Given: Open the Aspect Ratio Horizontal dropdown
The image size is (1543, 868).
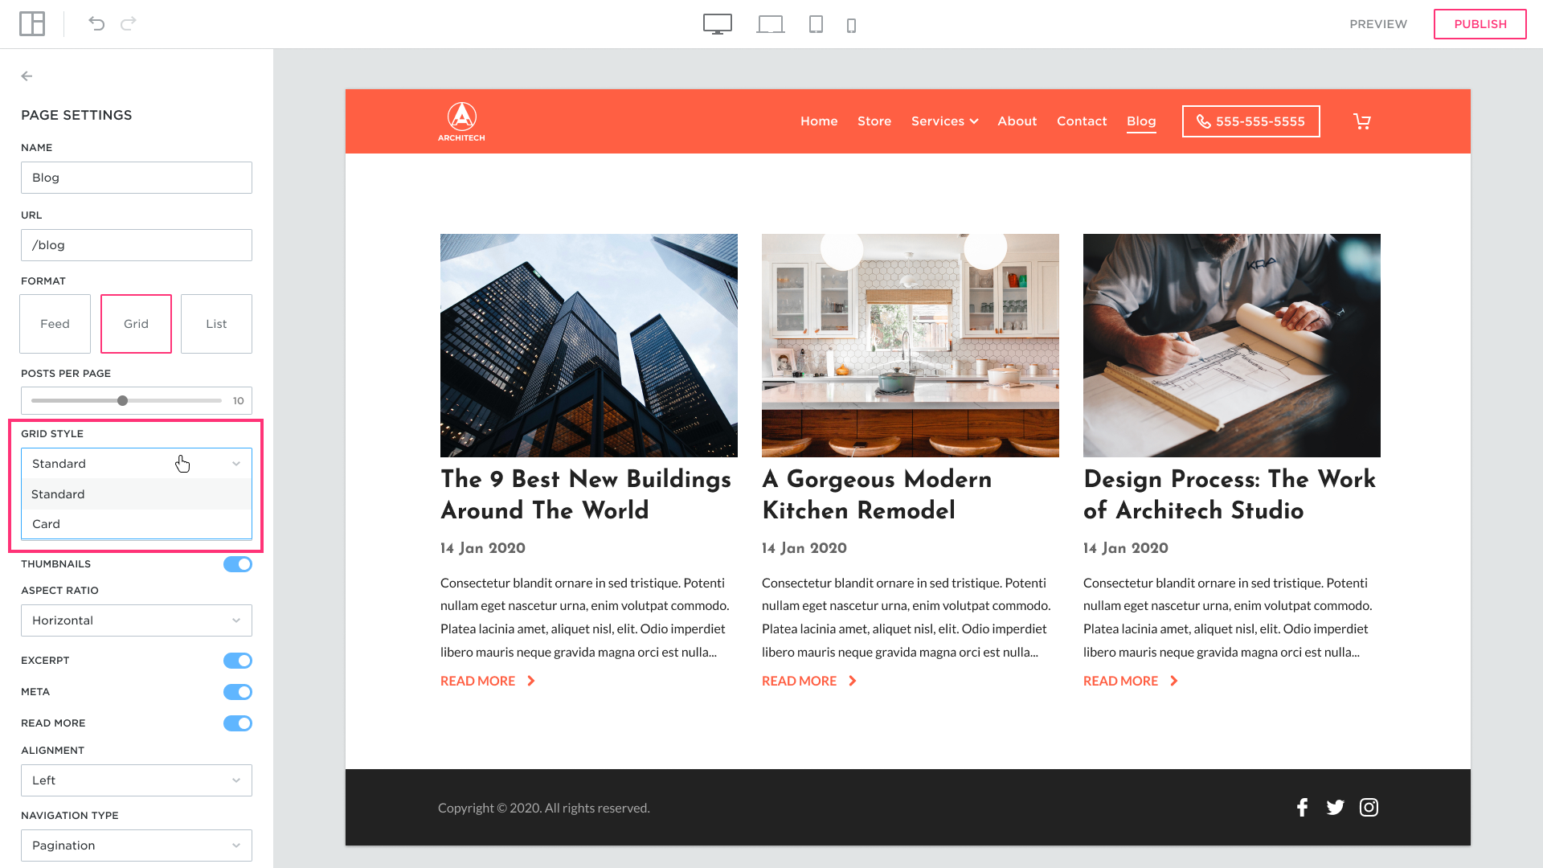Looking at the screenshot, I should tap(137, 620).
